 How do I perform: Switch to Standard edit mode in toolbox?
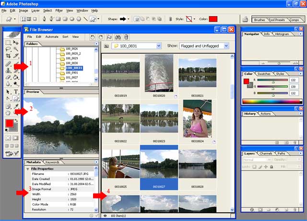[x=8, y=138]
